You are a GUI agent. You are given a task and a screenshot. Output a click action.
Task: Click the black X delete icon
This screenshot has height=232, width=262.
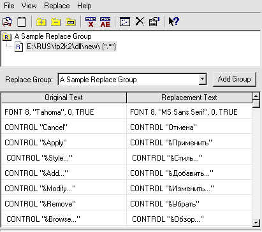(140, 22)
